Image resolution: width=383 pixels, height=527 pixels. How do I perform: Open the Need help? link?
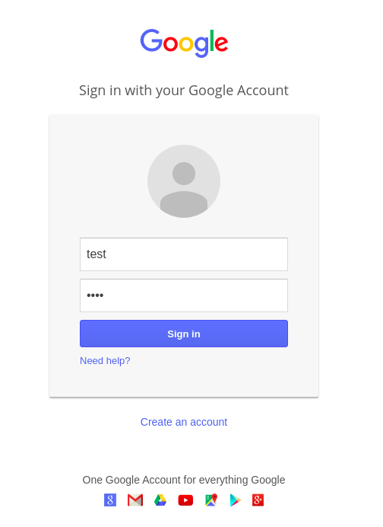(x=105, y=361)
